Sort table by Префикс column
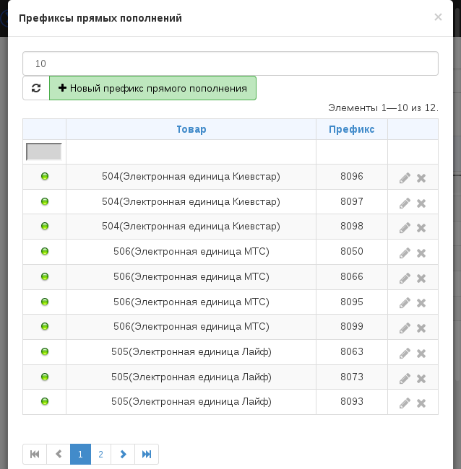This screenshot has width=461, height=469. pos(352,129)
